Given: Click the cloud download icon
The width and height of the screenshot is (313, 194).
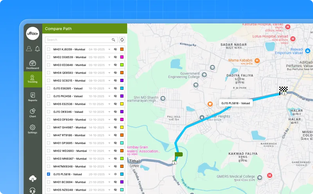Looking at the screenshot, I should point(32,179).
